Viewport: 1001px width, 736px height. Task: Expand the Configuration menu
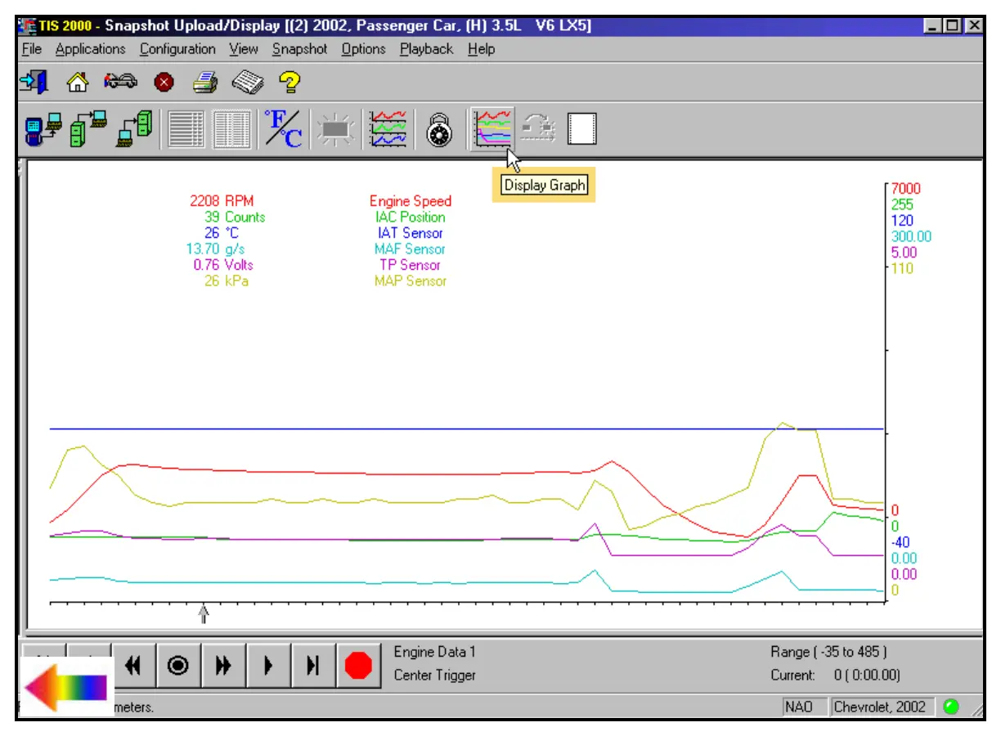pyautogui.click(x=177, y=49)
